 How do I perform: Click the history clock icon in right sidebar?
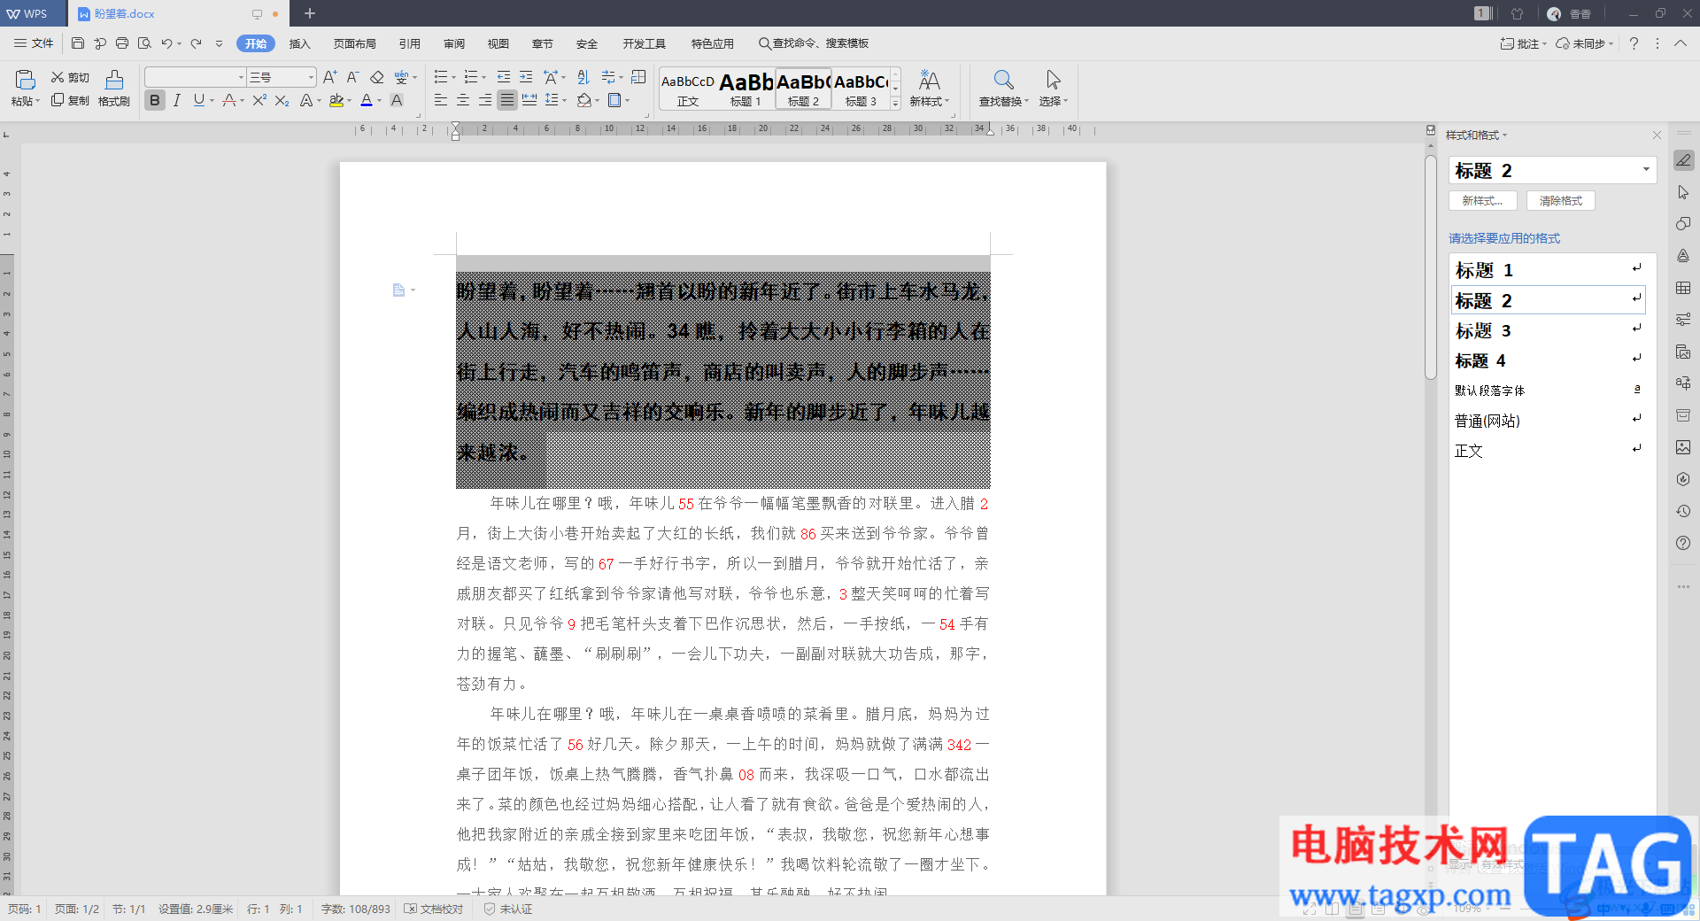[x=1683, y=511]
